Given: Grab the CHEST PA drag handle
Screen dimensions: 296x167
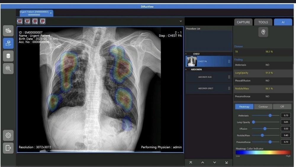Looking at the screenshot, I should pyautogui.click(x=229, y=61).
